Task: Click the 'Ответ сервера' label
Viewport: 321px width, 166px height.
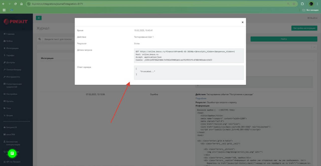Action: [84, 67]
